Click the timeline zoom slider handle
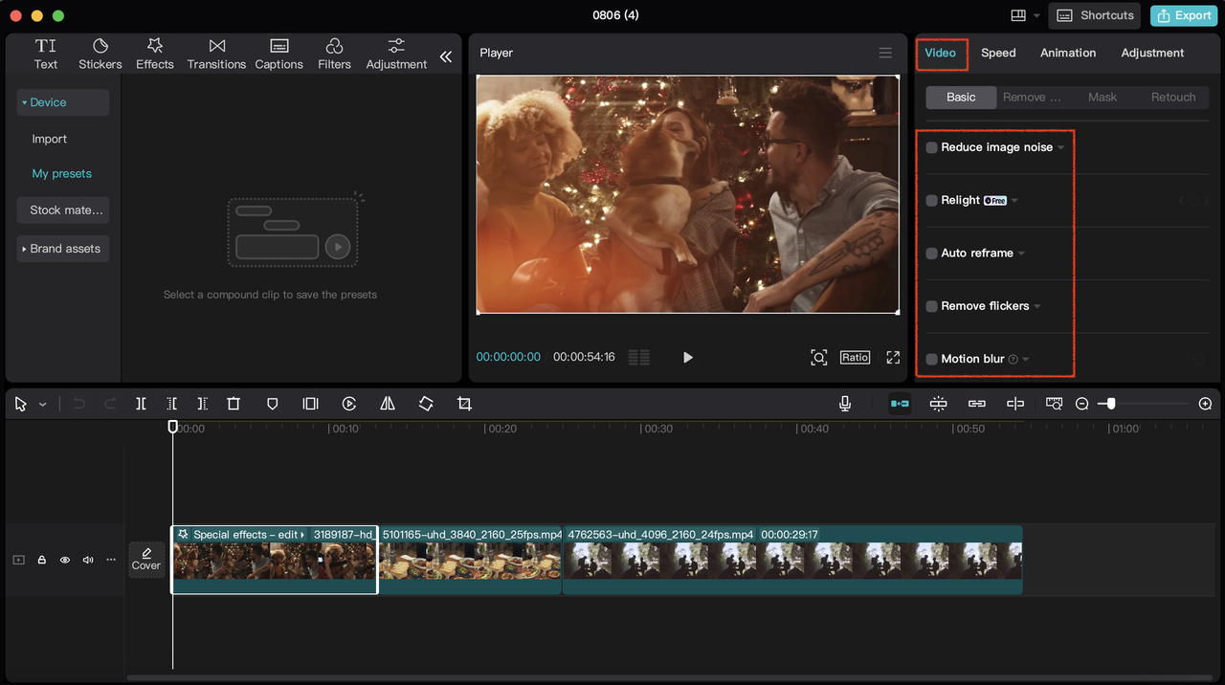The height and width of the screenshot is (685, 1225). click(x=1111, y=404)
